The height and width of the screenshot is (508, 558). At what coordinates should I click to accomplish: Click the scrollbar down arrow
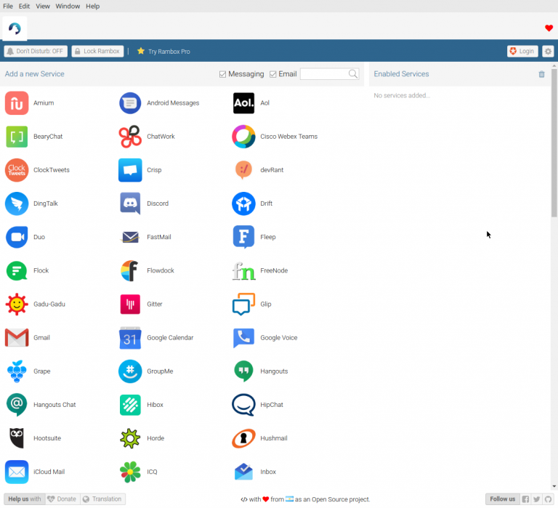tap(554, 487)
